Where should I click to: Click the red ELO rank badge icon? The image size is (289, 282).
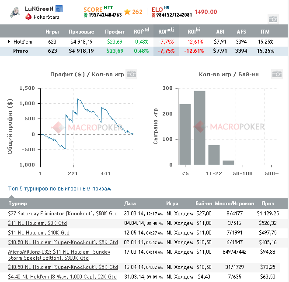[153, 15]
